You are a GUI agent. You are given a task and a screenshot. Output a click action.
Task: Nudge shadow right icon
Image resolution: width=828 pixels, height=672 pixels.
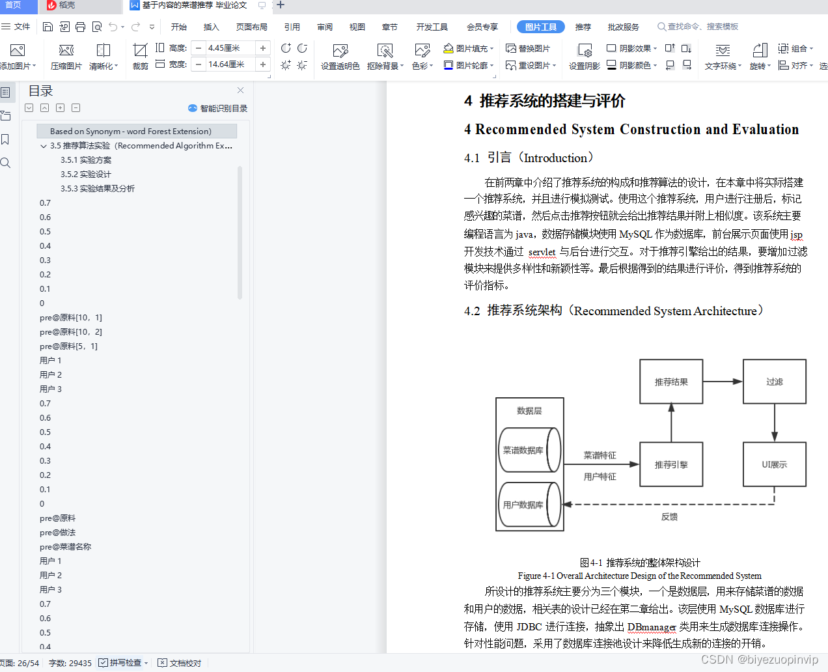point(687,65)
